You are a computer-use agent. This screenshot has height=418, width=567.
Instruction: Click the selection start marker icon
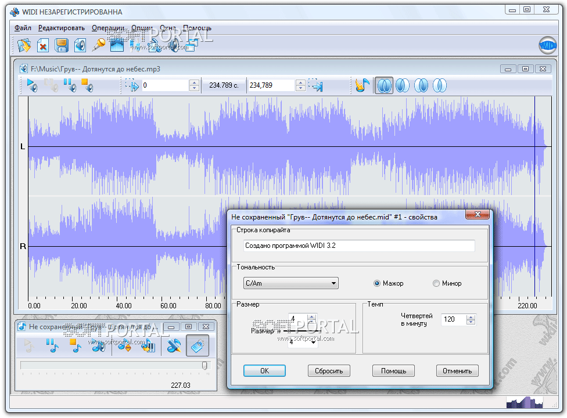pyautogui.click(x=132, y=85)
